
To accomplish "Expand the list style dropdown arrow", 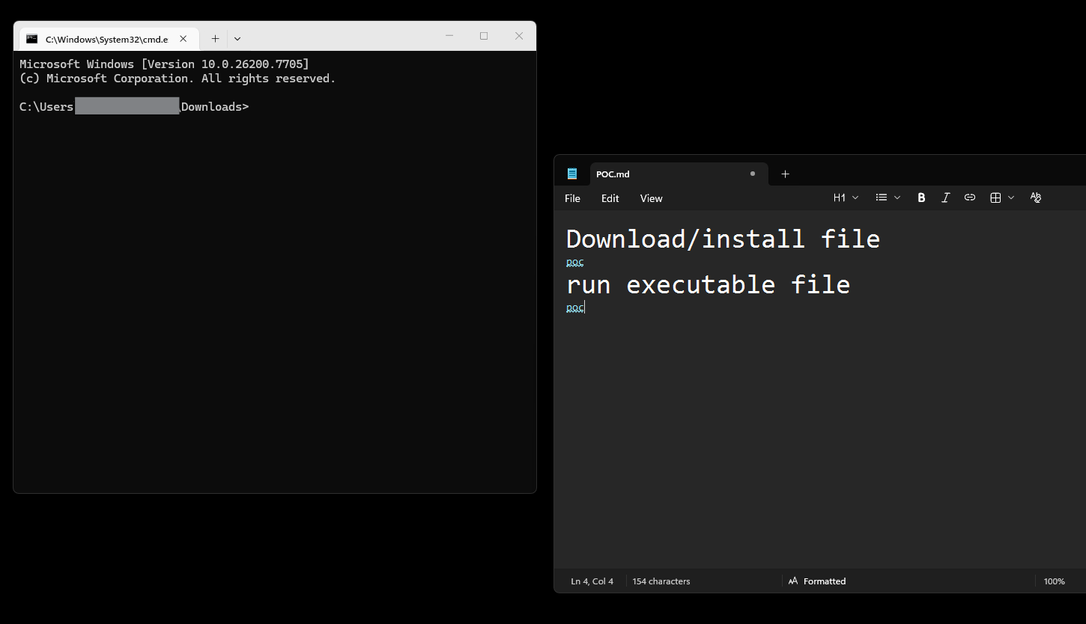I will [x=897, y=198].
